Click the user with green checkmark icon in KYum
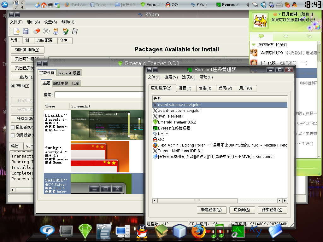The image size is (323, 242). click(66, 31)
